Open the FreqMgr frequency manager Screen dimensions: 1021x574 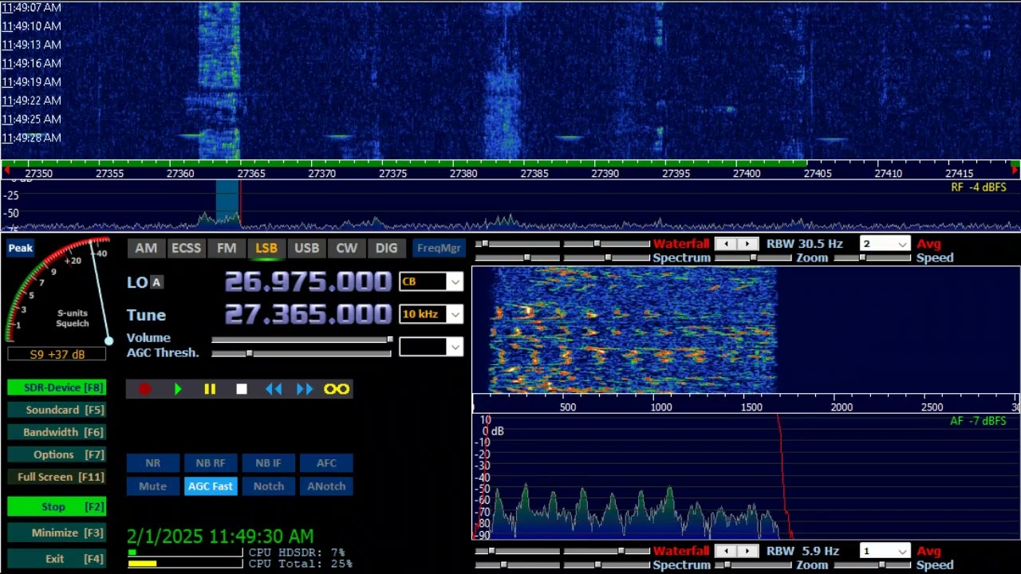439,248
